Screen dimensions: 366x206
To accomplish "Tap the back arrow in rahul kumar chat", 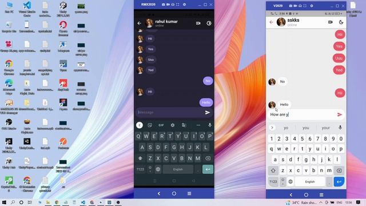I will [x=140, y=23].
